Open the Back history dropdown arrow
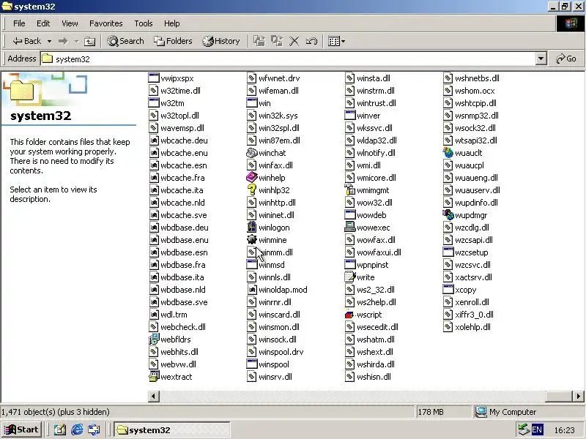The width and height of the screenshot is (586, 439). coord(49,41)
